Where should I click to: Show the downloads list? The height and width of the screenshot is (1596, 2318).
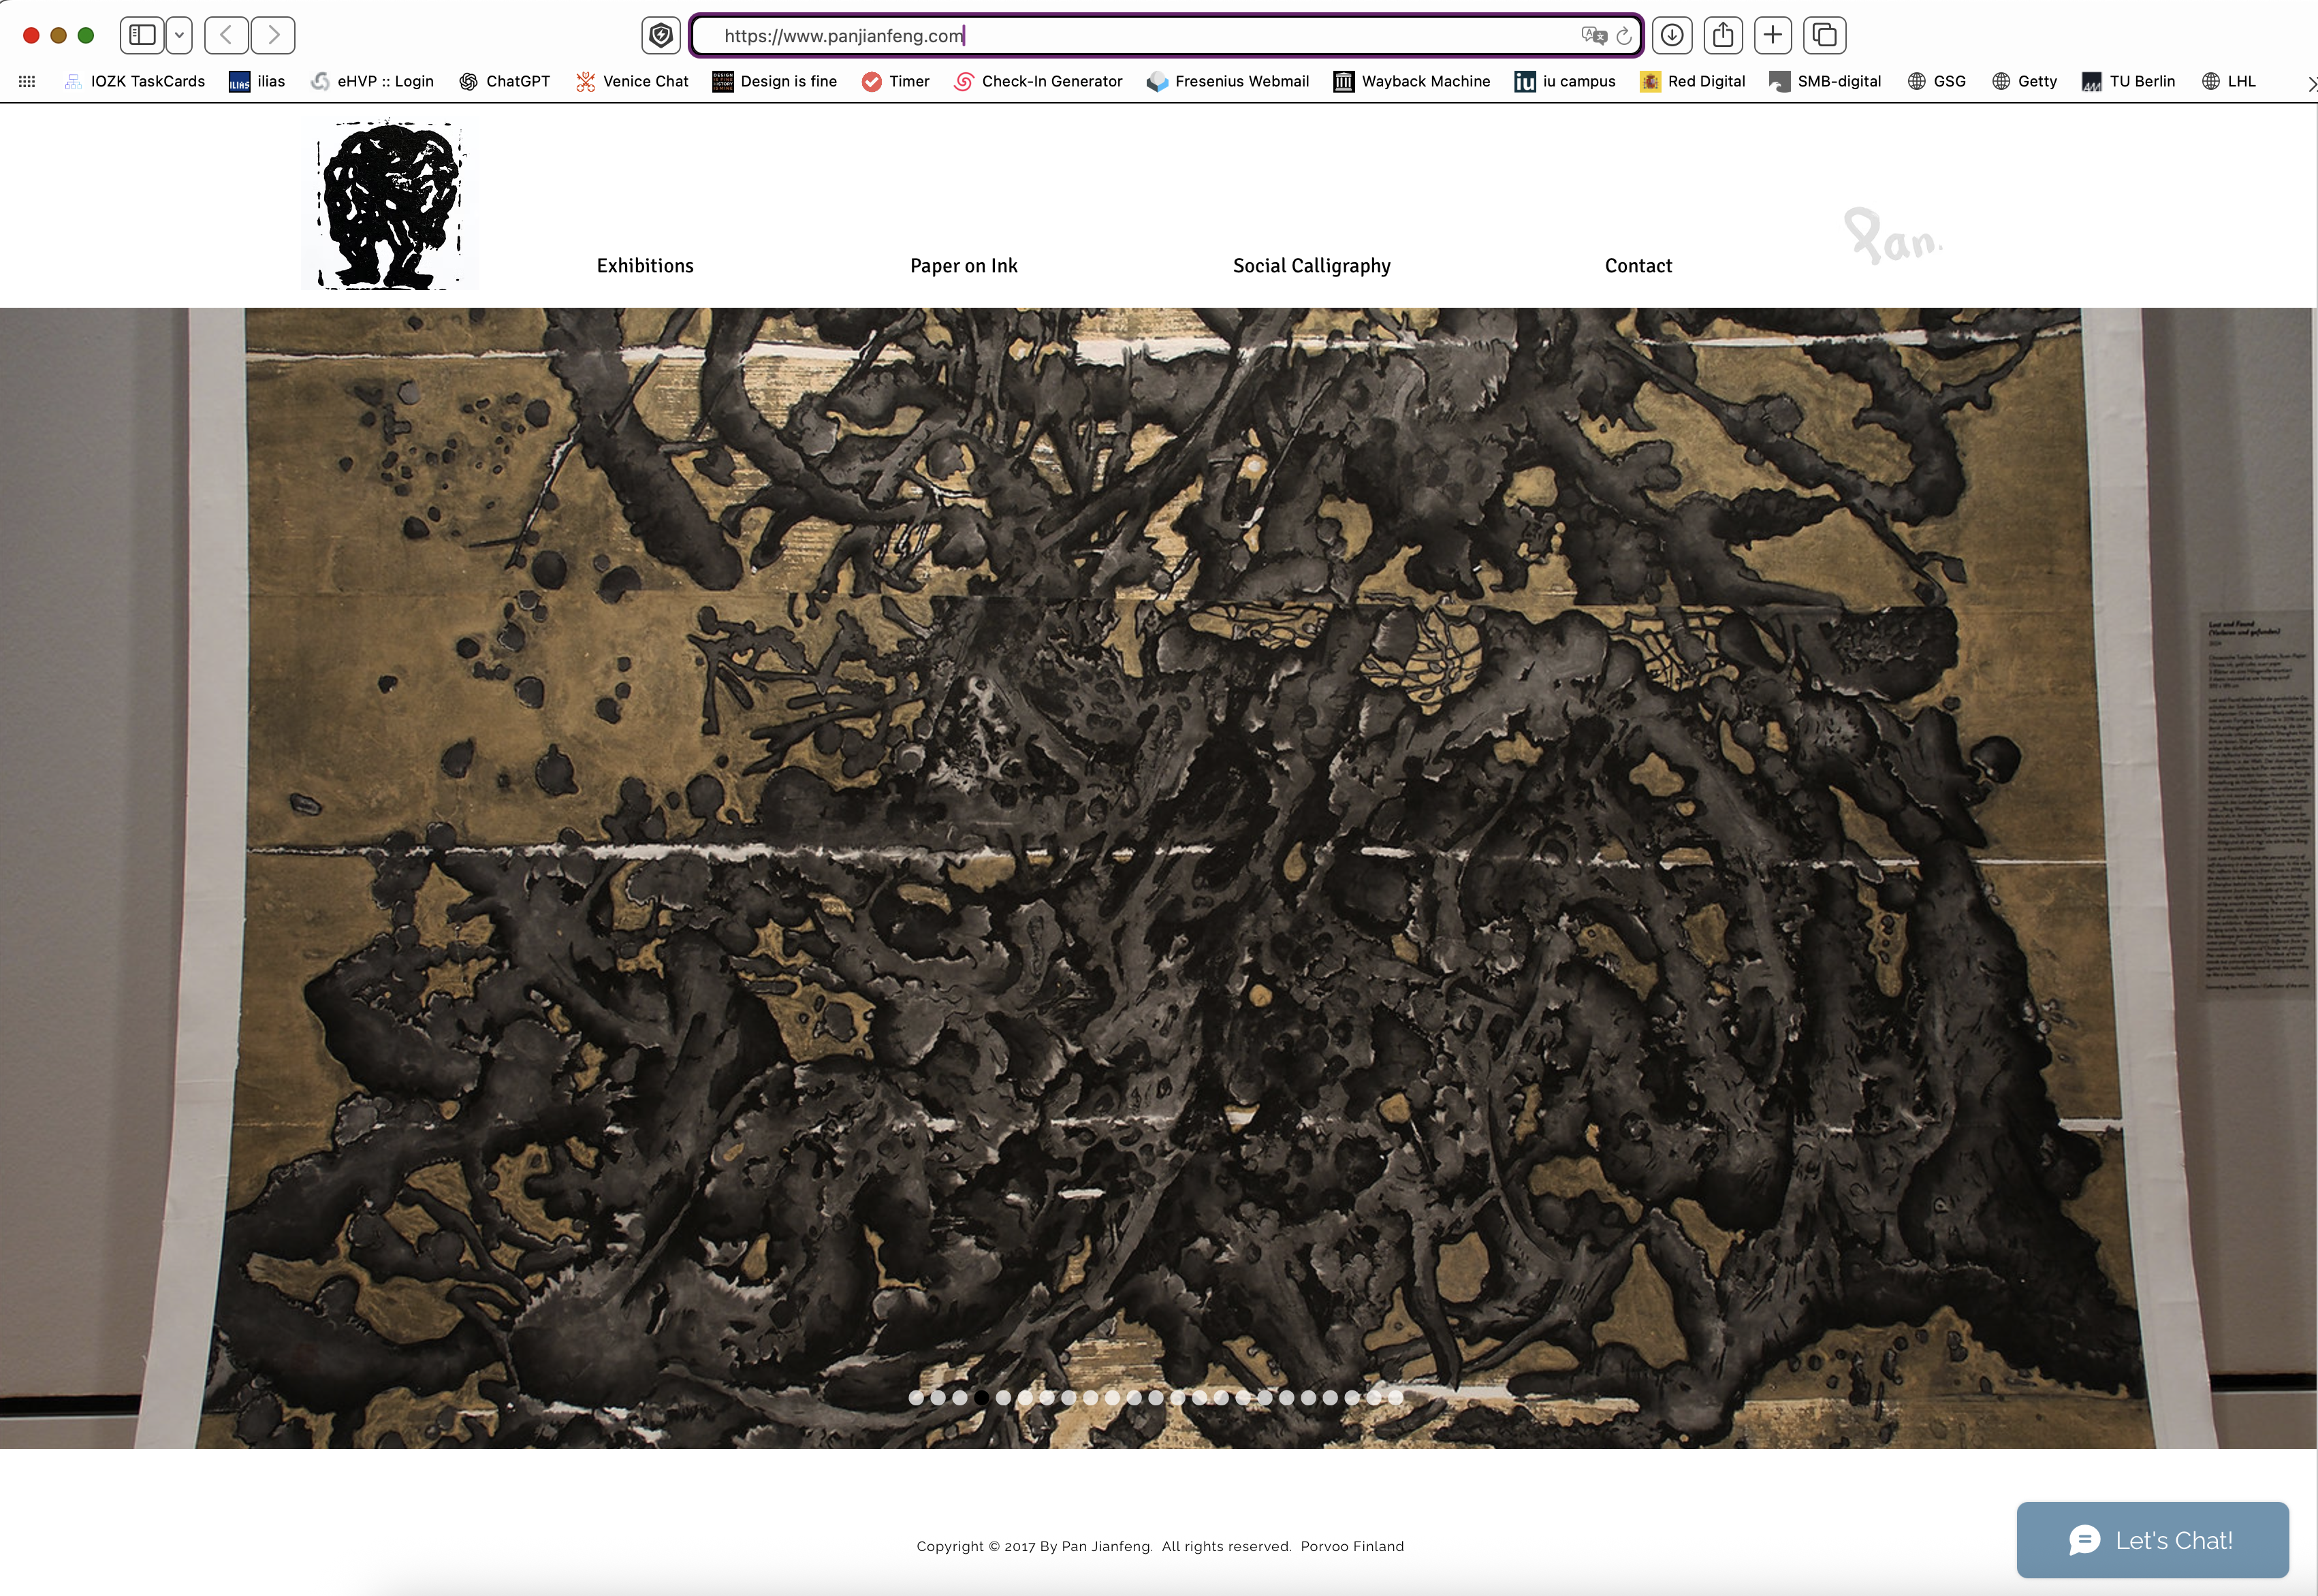tap(1672, 35)
